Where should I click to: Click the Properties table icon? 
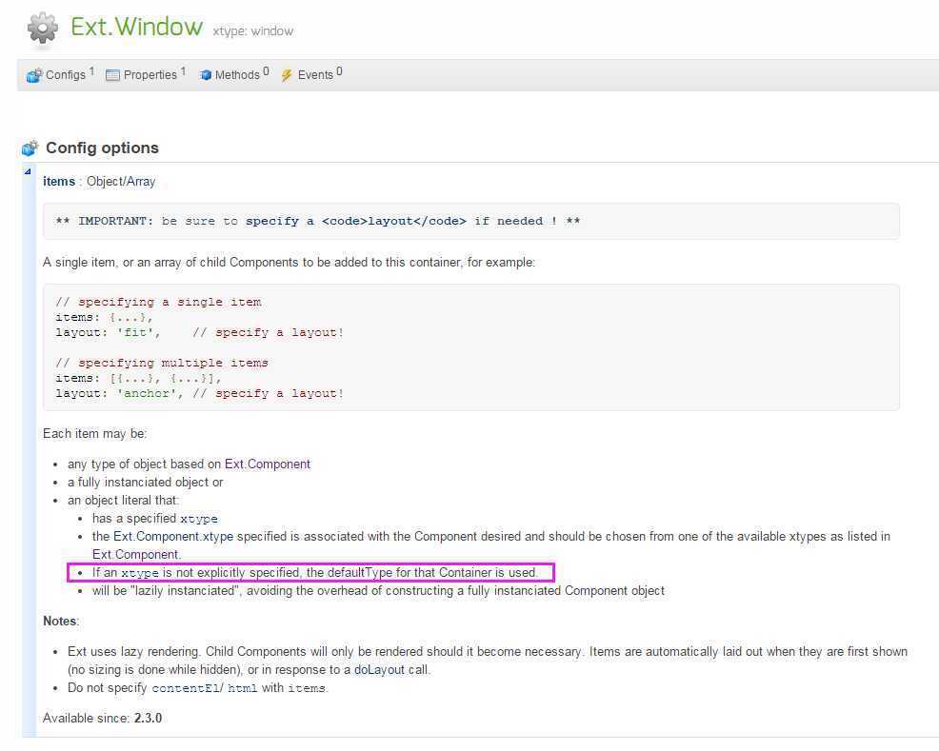click(112, 75)
